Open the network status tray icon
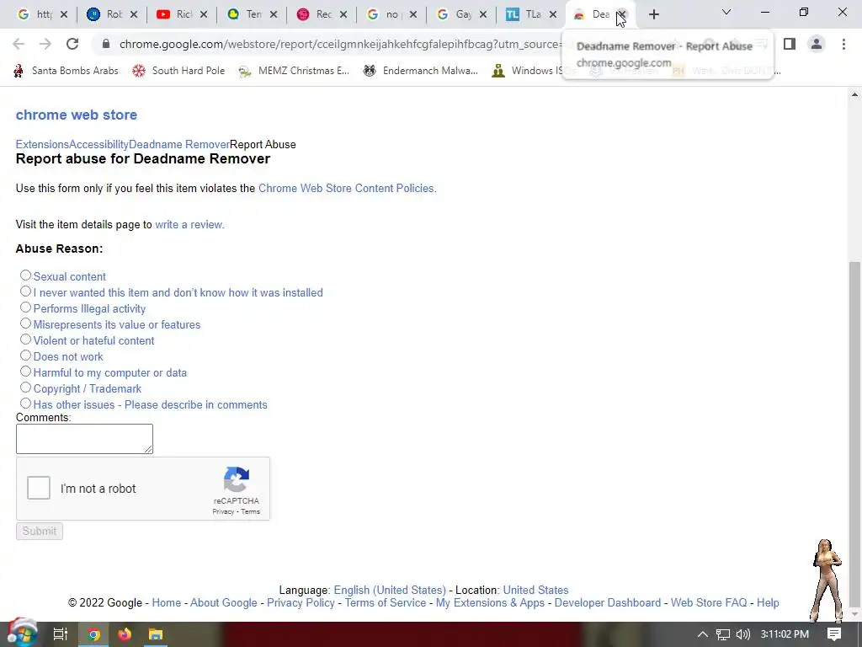862x647 pixels. tap(723, 634)
